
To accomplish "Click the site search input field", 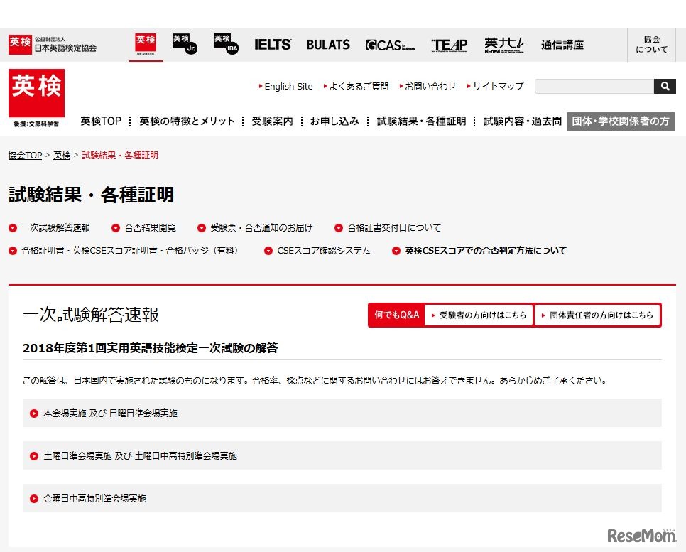I will [594, 86].
